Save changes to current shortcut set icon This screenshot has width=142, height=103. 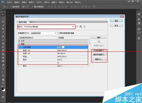(x=77, y=26)
